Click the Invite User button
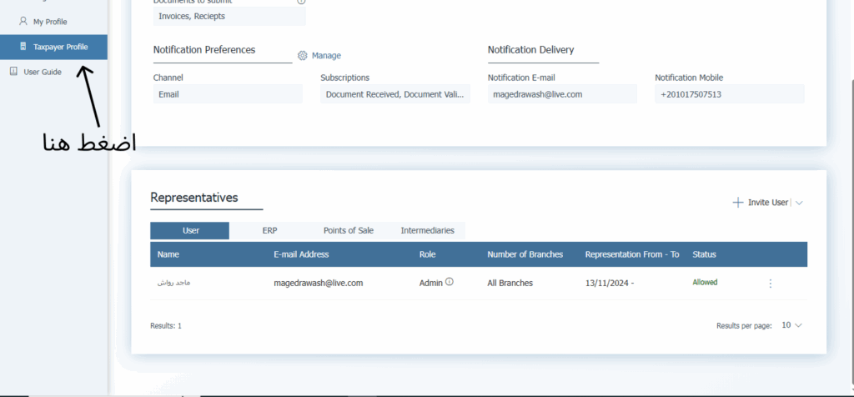The image size is (854, 397). click(767, 203)
